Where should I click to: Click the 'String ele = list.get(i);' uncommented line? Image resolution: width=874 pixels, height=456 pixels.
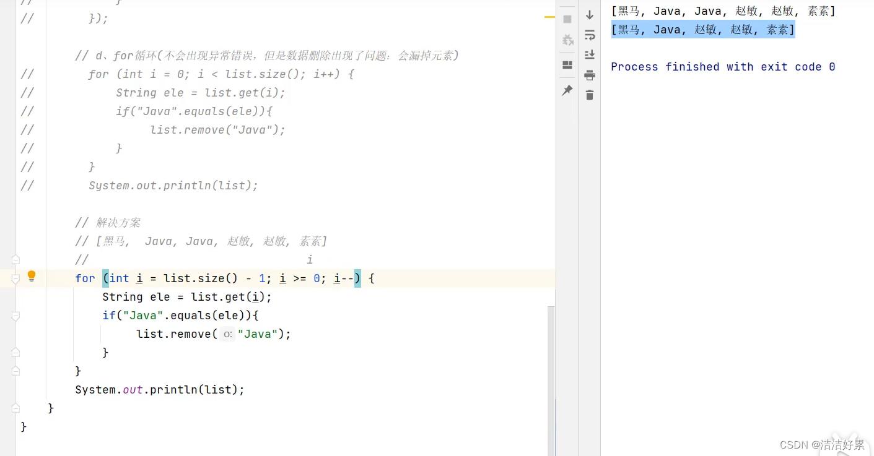(187, 297)
